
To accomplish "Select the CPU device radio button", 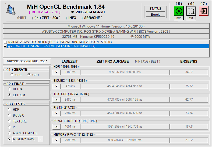I will pos(12,75).
